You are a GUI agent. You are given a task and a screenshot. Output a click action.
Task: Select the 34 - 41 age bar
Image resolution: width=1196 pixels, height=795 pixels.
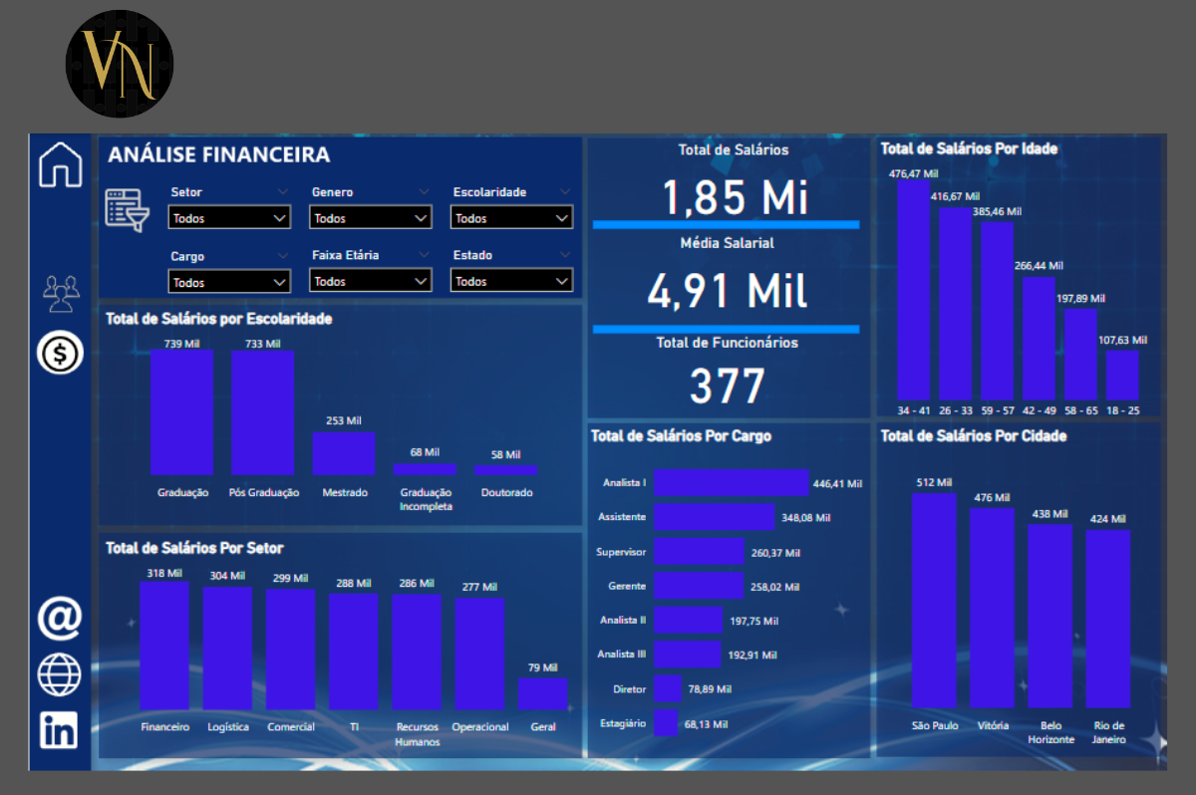(x=914, y=291)
